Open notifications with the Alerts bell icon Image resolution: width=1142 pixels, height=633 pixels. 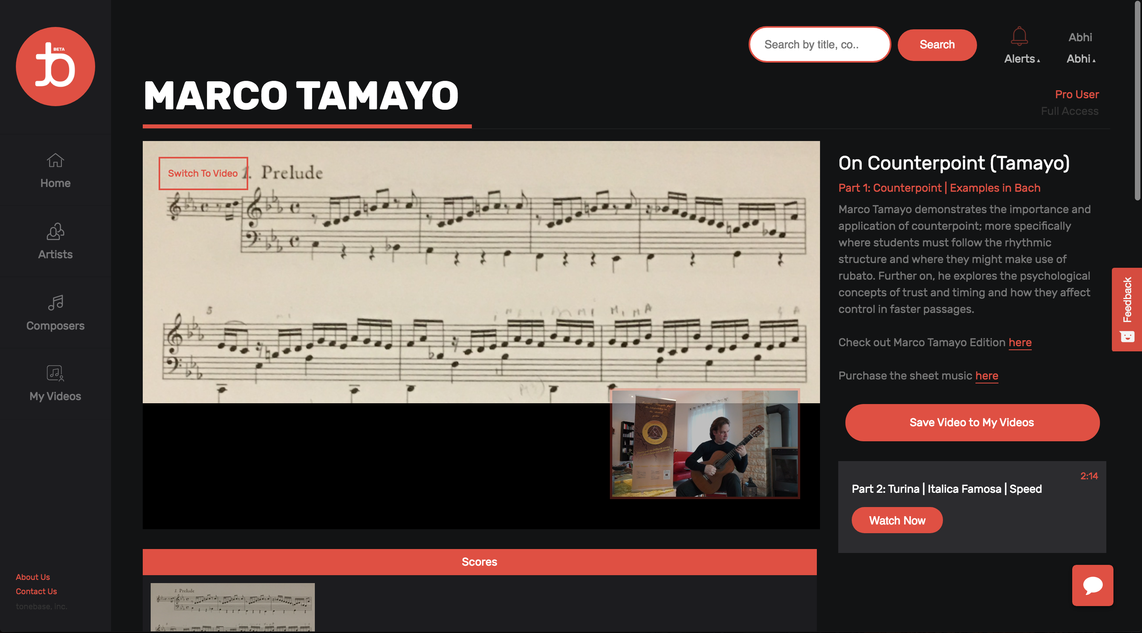[1020, 36]
